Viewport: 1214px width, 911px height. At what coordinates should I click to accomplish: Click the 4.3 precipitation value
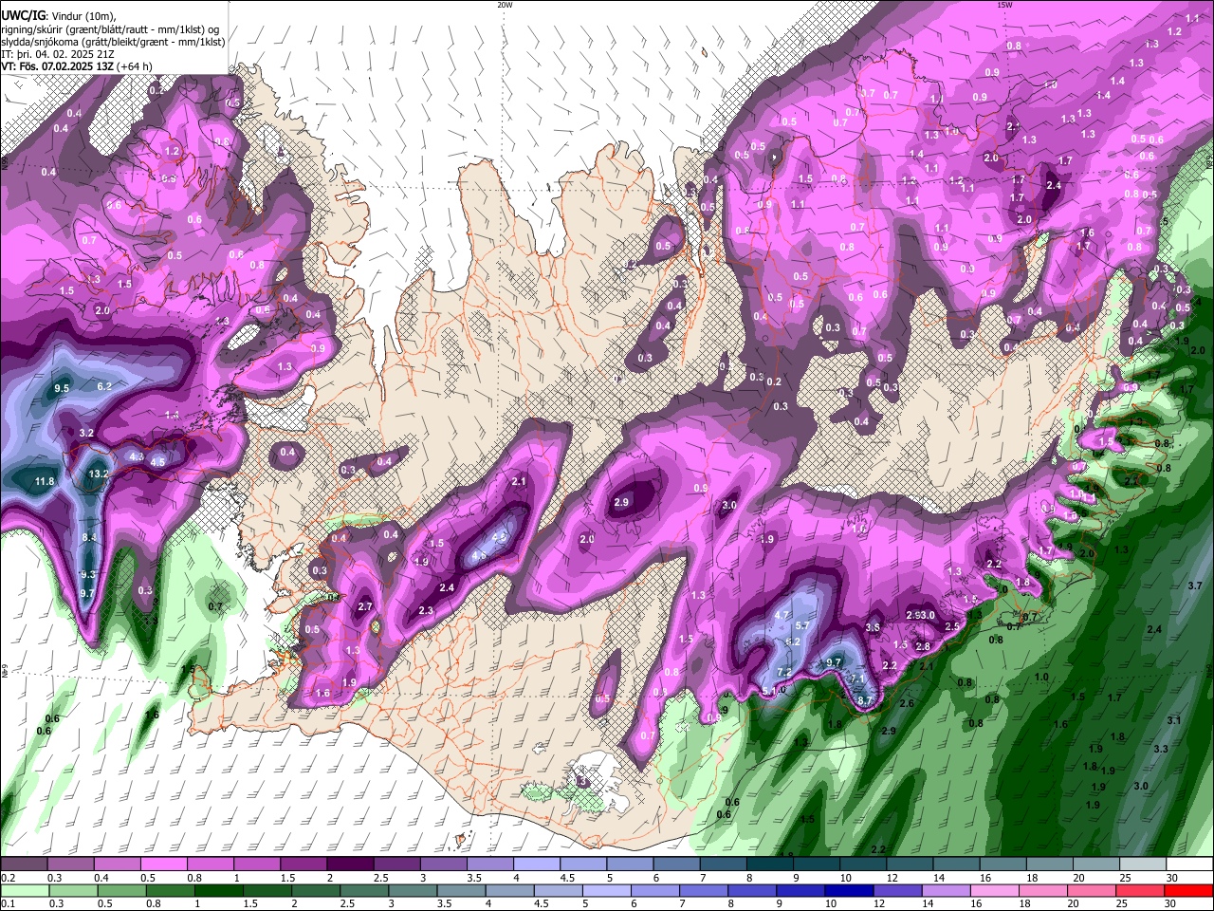[137, 457]
